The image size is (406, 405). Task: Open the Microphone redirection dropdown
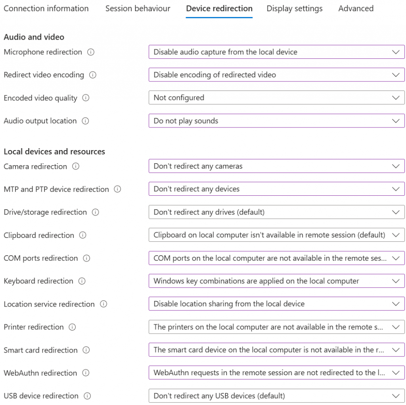(276, 52)
